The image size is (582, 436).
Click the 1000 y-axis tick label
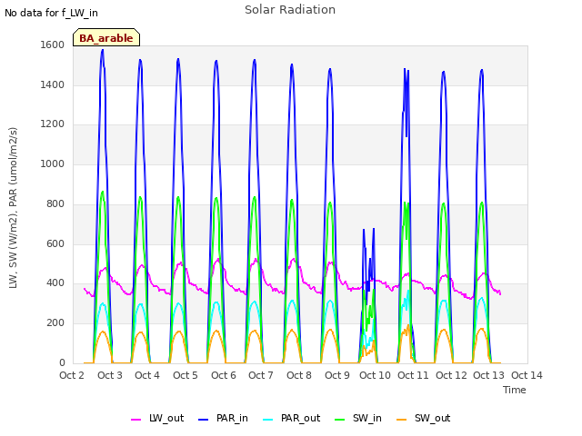[53, 164]
